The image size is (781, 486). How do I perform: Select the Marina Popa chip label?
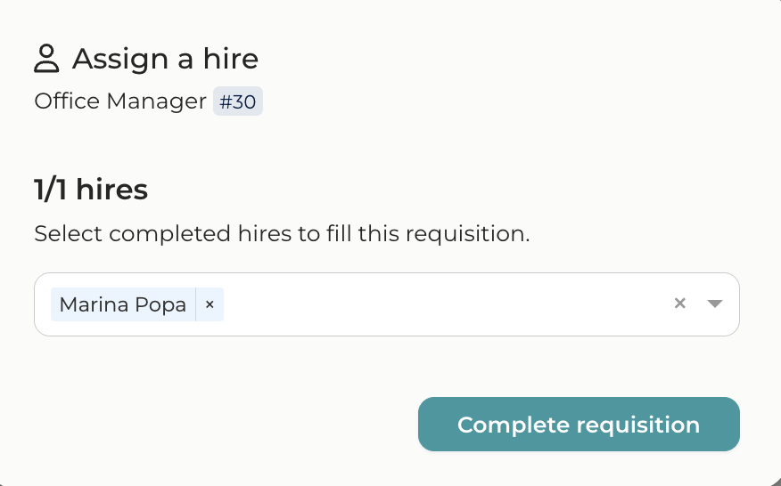point(123,304)
